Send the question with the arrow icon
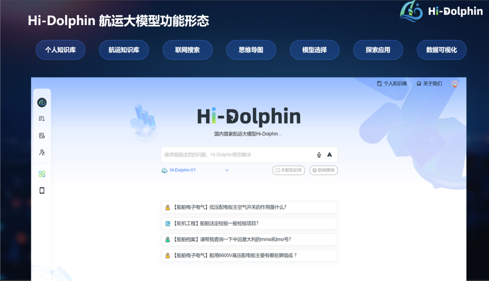The height and width of the screenshot is (281, 489). (x=330, y=154)
